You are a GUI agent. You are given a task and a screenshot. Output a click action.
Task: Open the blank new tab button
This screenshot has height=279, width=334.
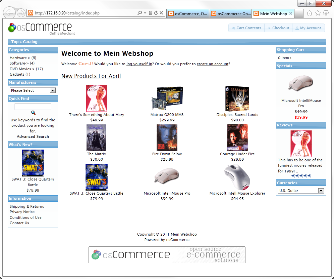coord(299,13)
